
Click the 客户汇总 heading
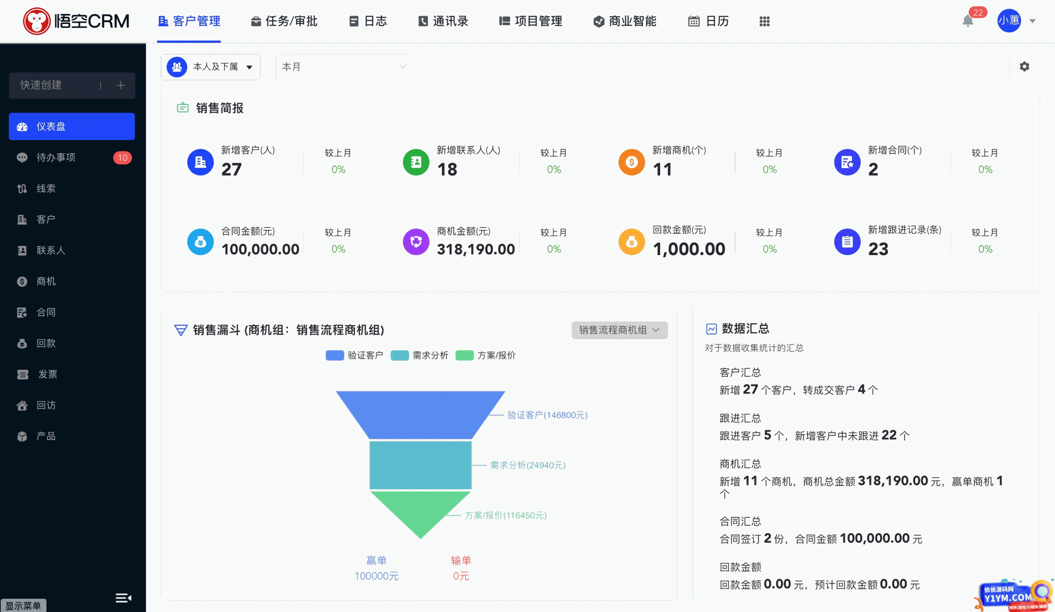[740, 373]
